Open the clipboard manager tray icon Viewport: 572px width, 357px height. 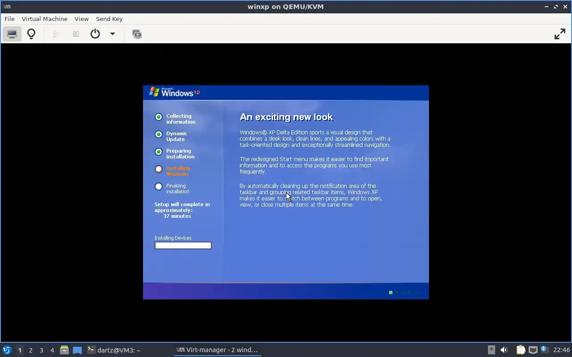click(x=521, y=350)
